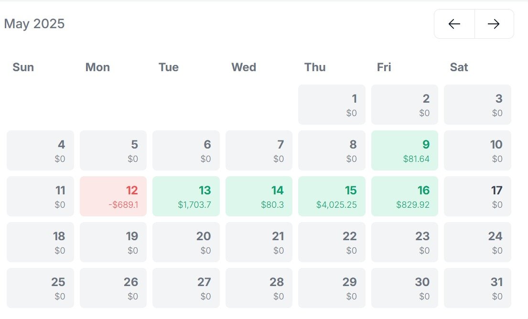Image resolution: width=528 pixels, height=319 pixels.
Task: Open May 14 showing $80.3
Action: (x=259, y=196)
